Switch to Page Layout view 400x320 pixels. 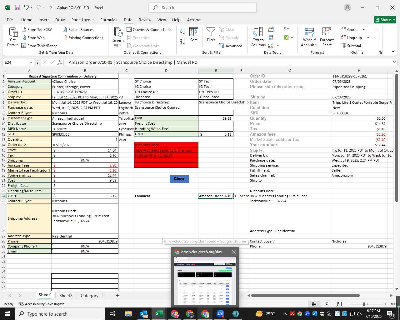(327, 304)
